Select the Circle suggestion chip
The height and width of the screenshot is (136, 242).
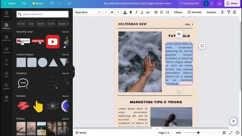51,23
